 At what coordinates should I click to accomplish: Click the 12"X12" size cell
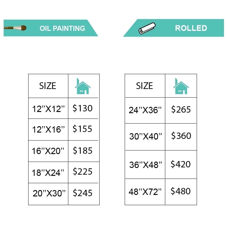[x=48, y=109]
